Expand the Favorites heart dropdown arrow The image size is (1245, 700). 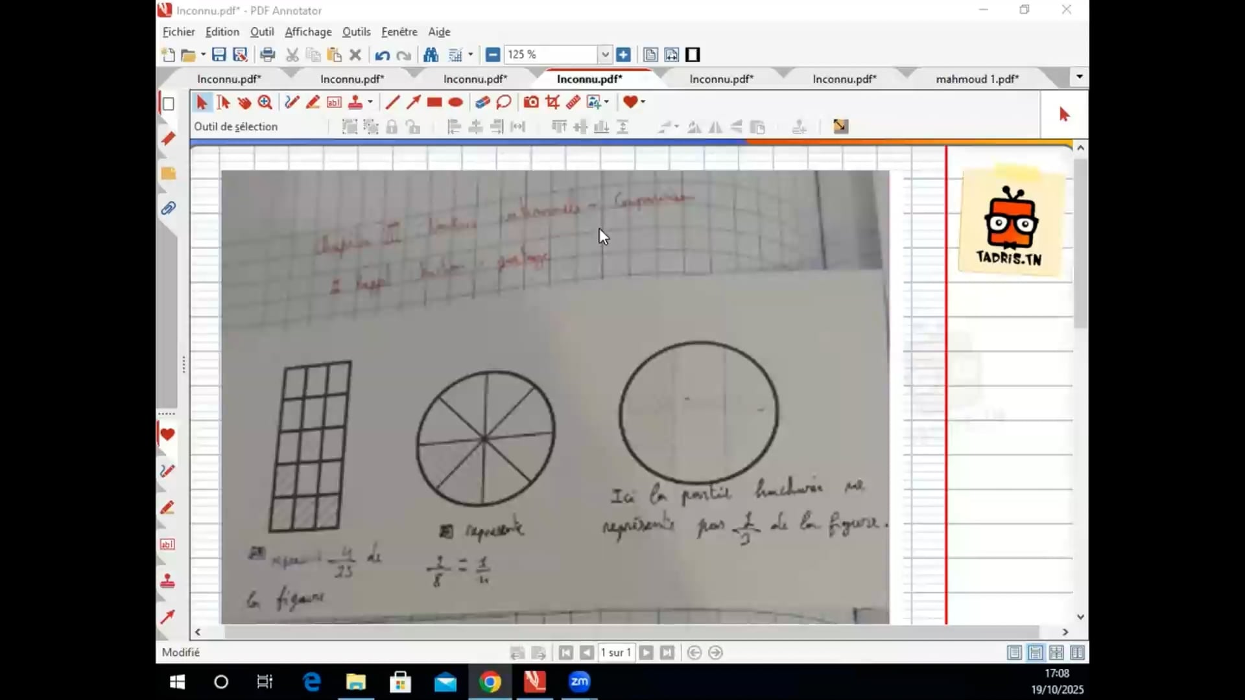tap(643, 102)
